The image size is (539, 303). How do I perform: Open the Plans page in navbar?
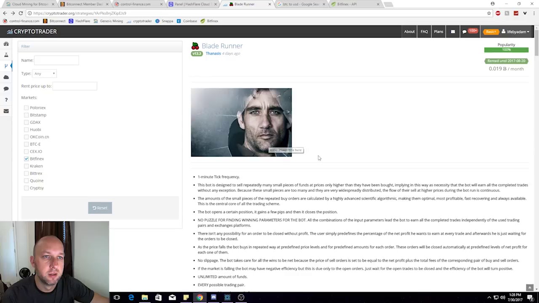tap(438, 32)
